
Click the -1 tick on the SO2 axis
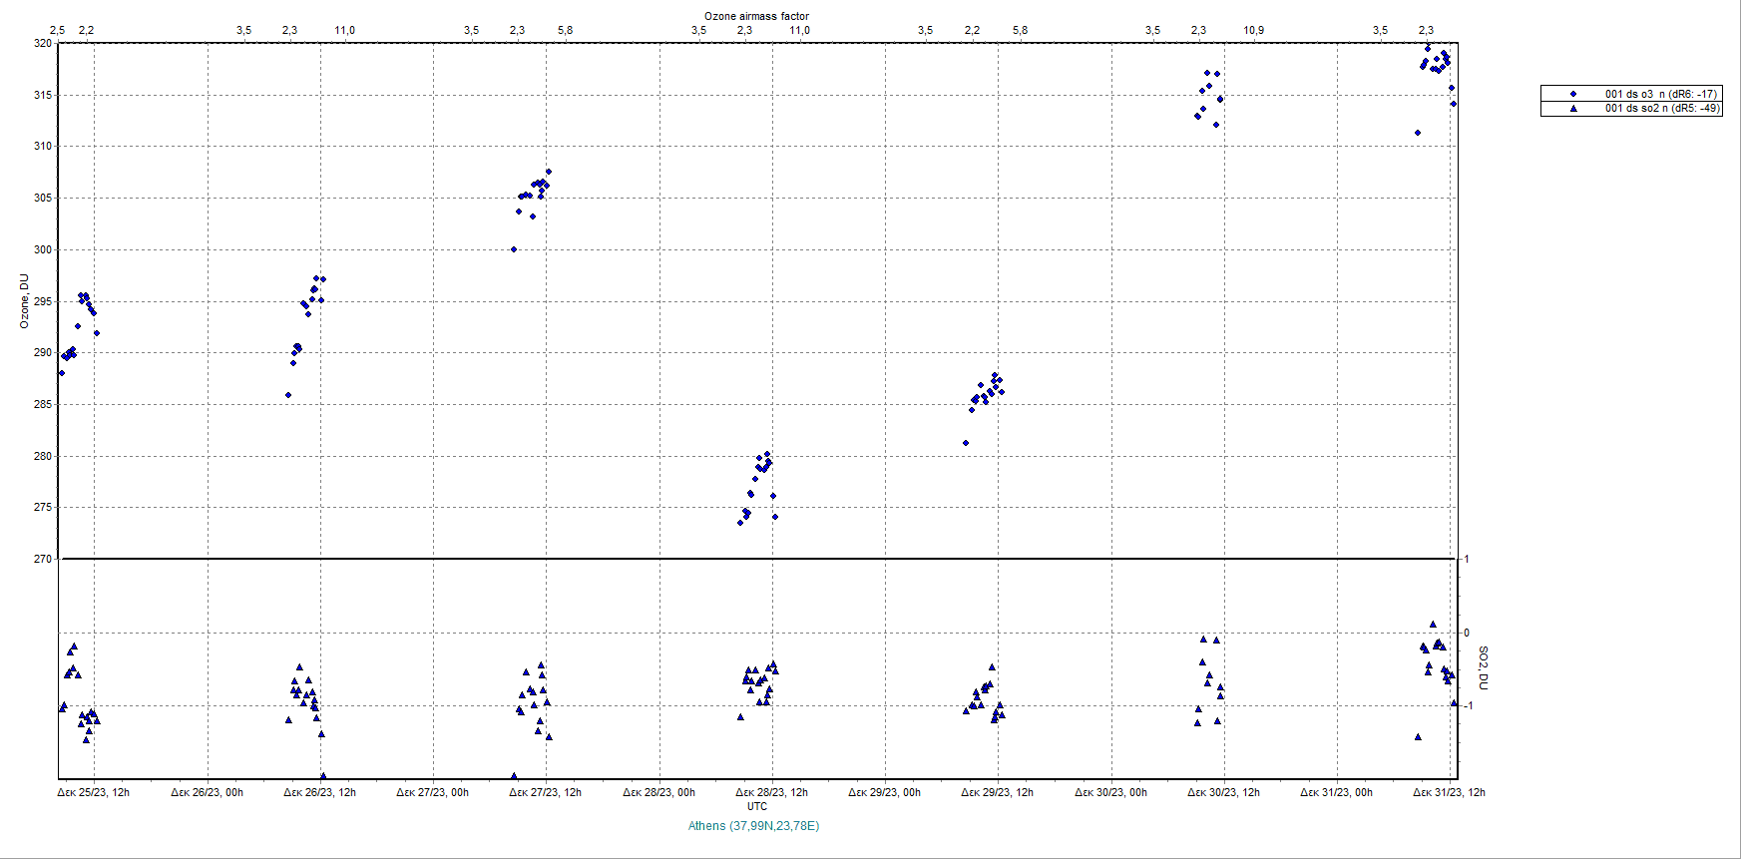[x=1467, y=705]
